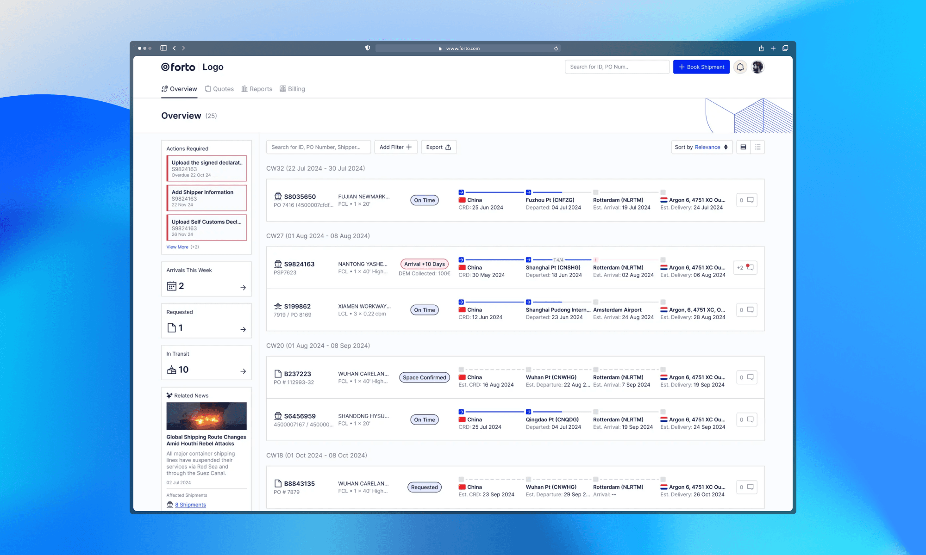The image size is (926, 555).
Task: Open the user profile avatar
Action: point(757,67)
